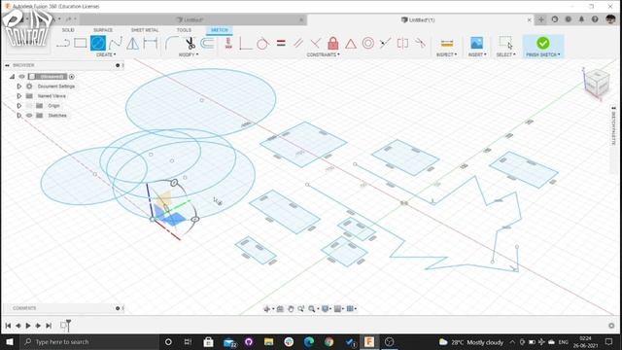Apply the Midpoint triangle constraint
Image resolution: width=622 pixels, height=350 pixels.
pos(351,43)
